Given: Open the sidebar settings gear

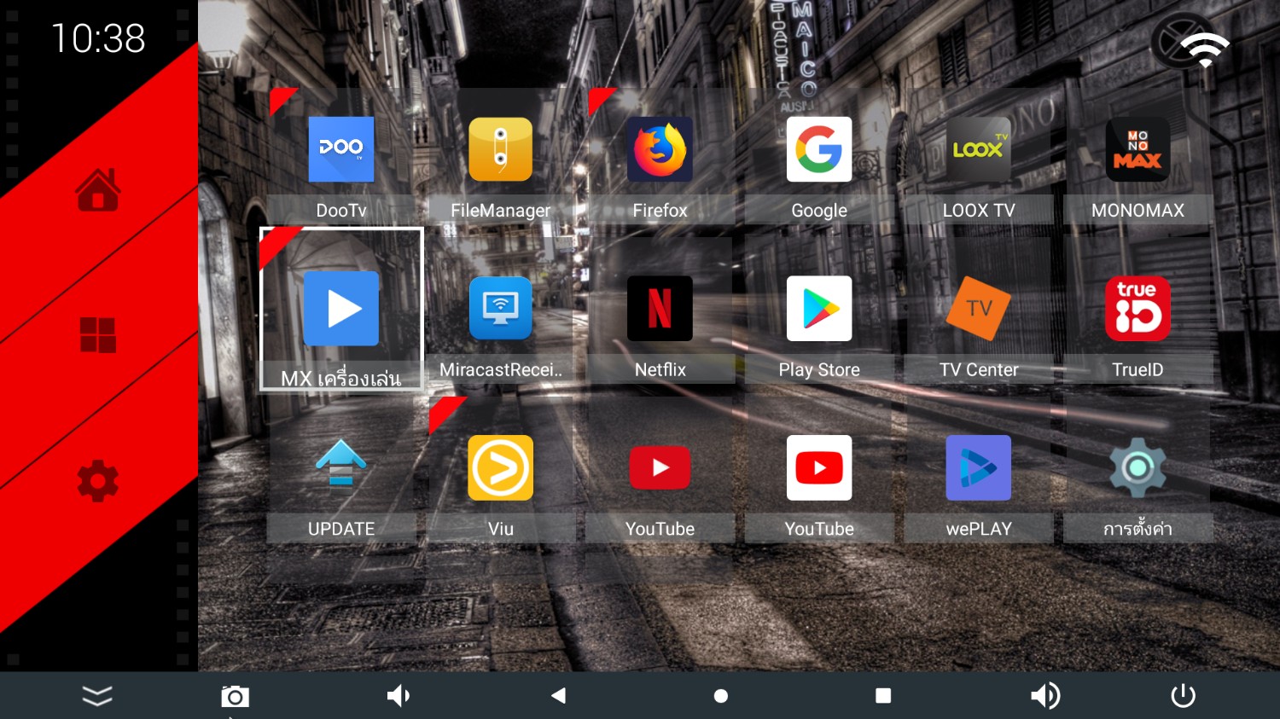Looking at the screenshot, I should 98,481.
